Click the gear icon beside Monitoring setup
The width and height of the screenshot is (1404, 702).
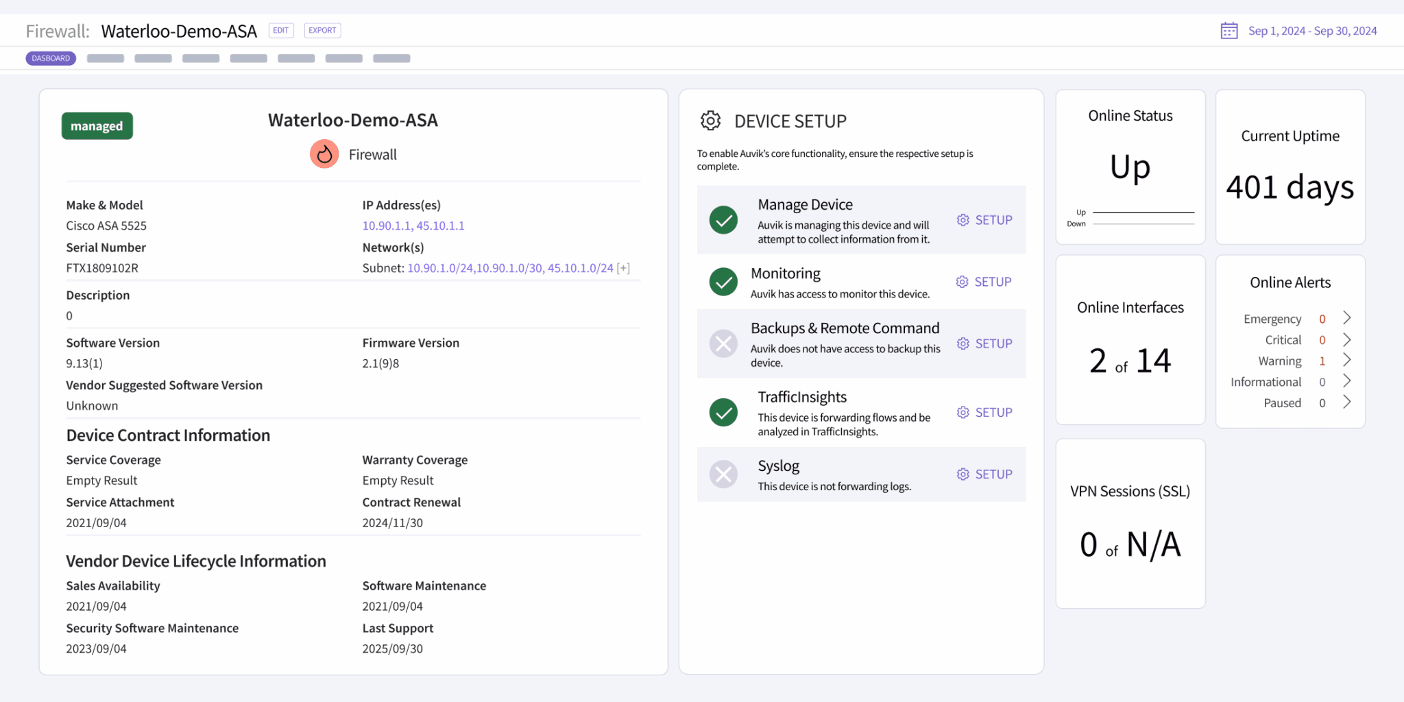pyautogui.click(x=963, y=281)
